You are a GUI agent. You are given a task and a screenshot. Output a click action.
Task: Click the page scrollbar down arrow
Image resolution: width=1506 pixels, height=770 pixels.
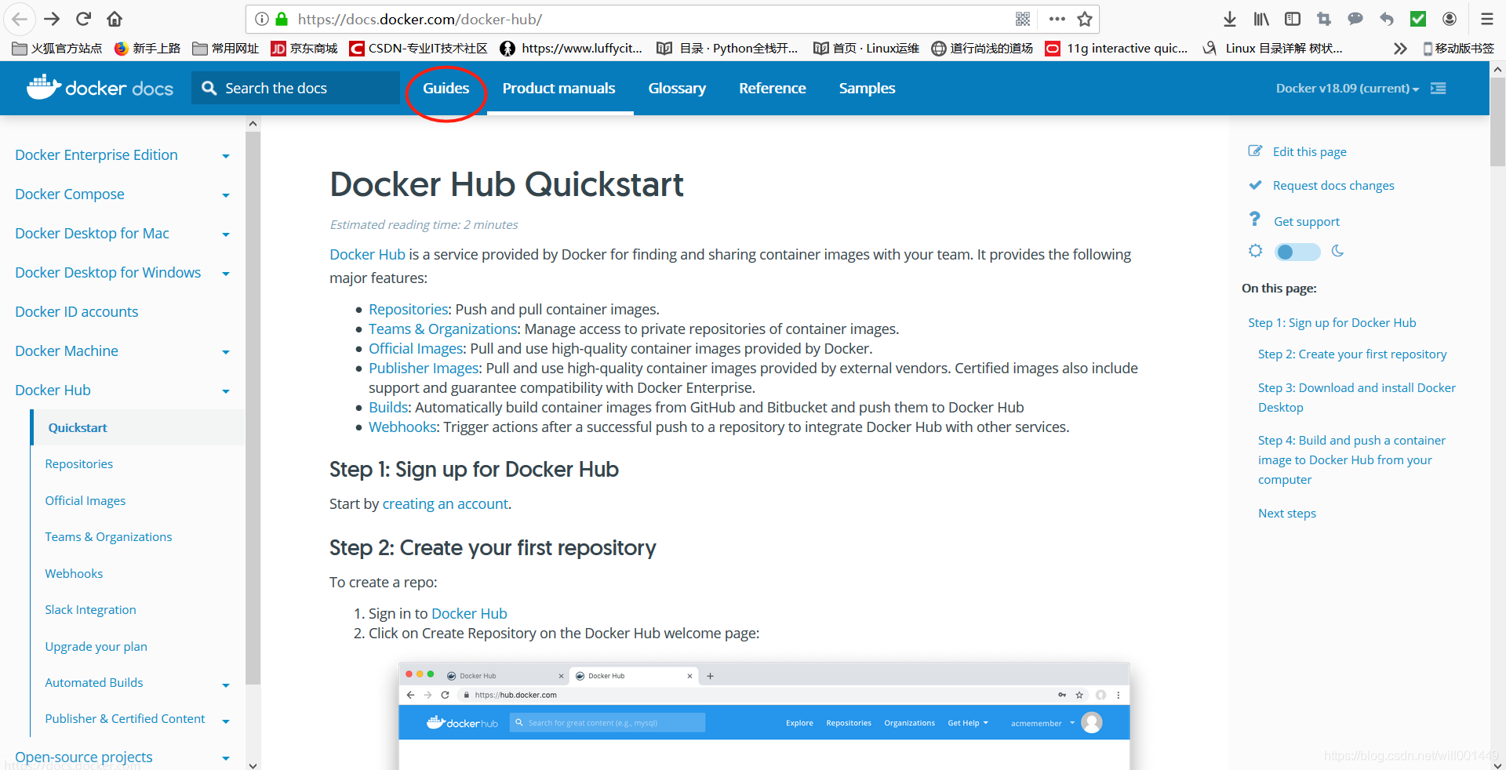[x=1497, y=765]
